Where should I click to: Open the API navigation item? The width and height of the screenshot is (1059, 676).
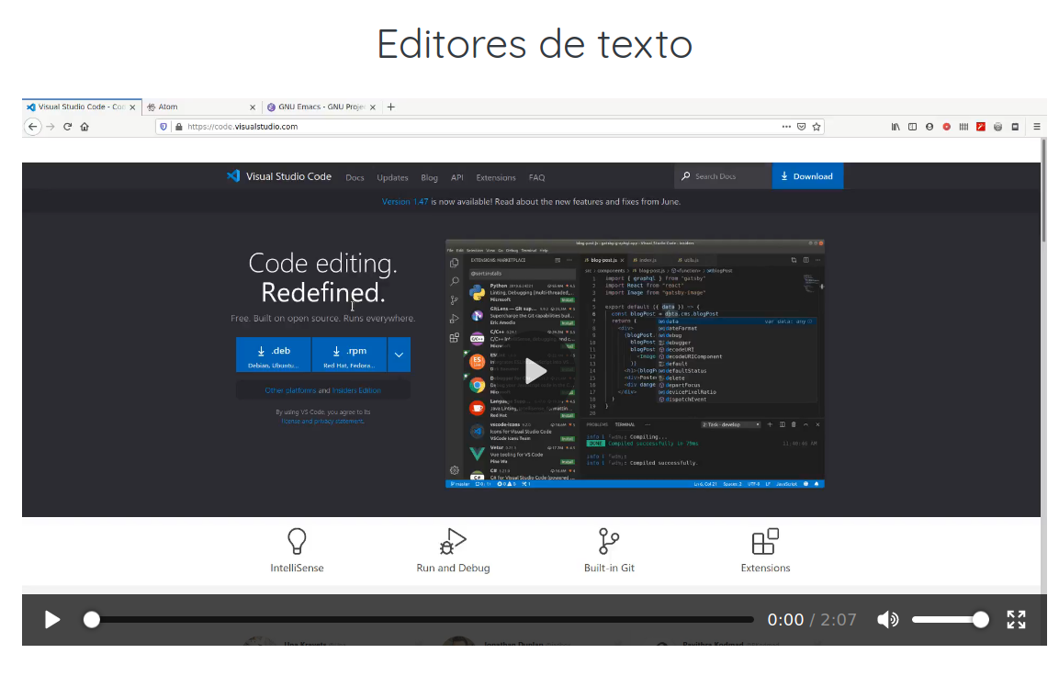[457, 177]
